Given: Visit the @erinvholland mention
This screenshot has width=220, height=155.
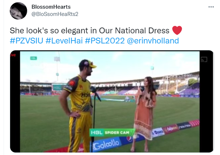Looking at the screenshot, I should tap(153, 41).
